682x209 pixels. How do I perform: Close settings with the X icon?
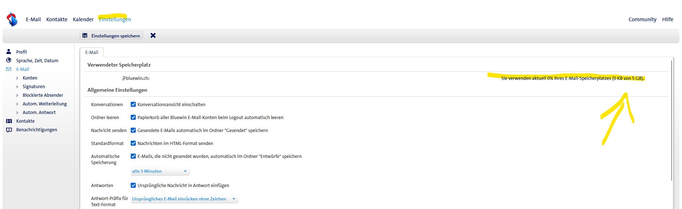[x=153, y=36]
